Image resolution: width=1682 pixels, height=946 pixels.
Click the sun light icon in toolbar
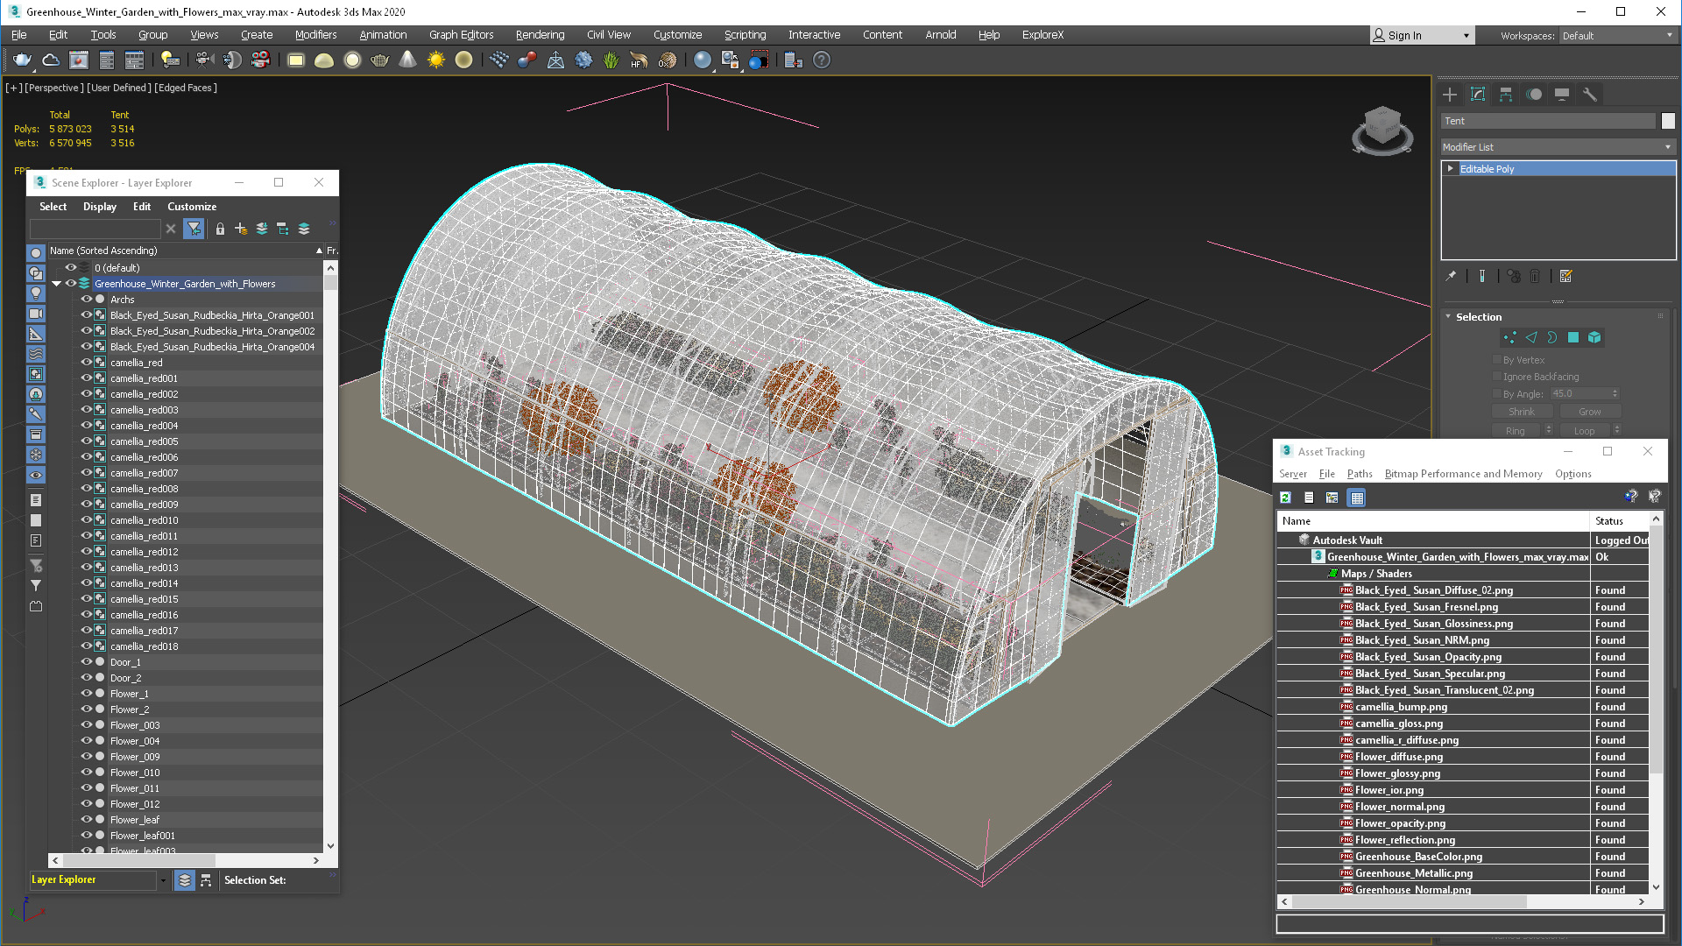435,60
